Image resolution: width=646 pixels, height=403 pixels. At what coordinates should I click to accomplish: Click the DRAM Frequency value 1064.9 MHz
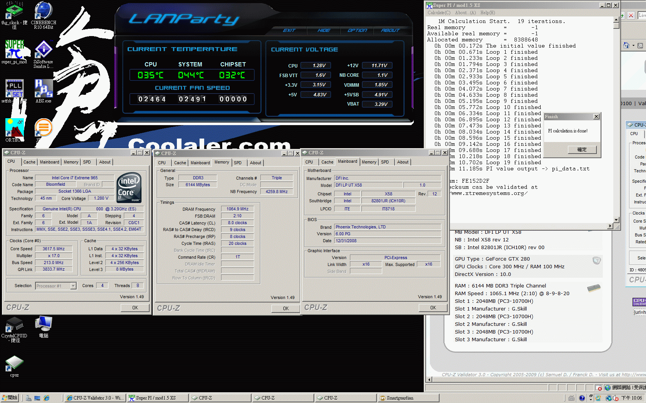[x=237, y=209]
